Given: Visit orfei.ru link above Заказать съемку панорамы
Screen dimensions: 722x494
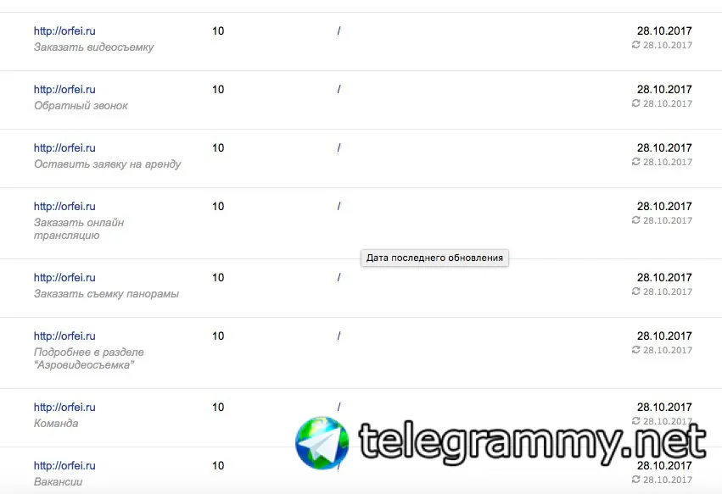Looking at the screenshot, I should click(x=64, y=277).
